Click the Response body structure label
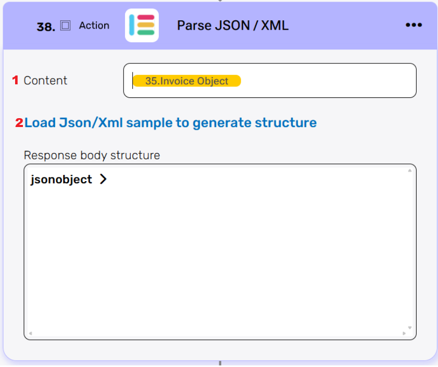The height and width of the screenshot is (367, 438). (x=92, y=155)
